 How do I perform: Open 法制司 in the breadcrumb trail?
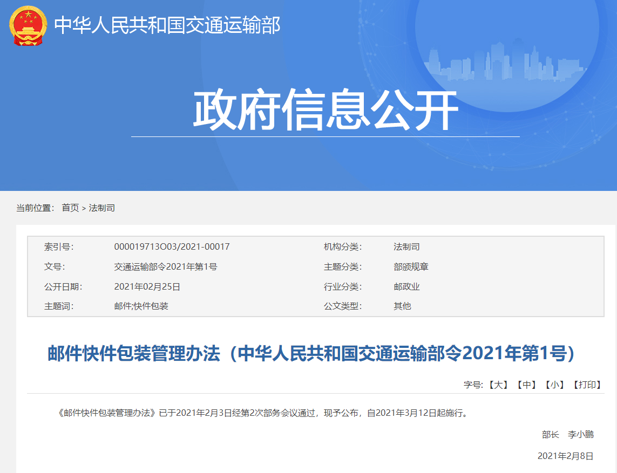tap(101, 208)
